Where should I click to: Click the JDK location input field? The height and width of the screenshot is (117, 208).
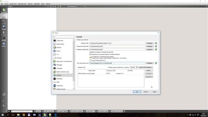coord(117,43)
